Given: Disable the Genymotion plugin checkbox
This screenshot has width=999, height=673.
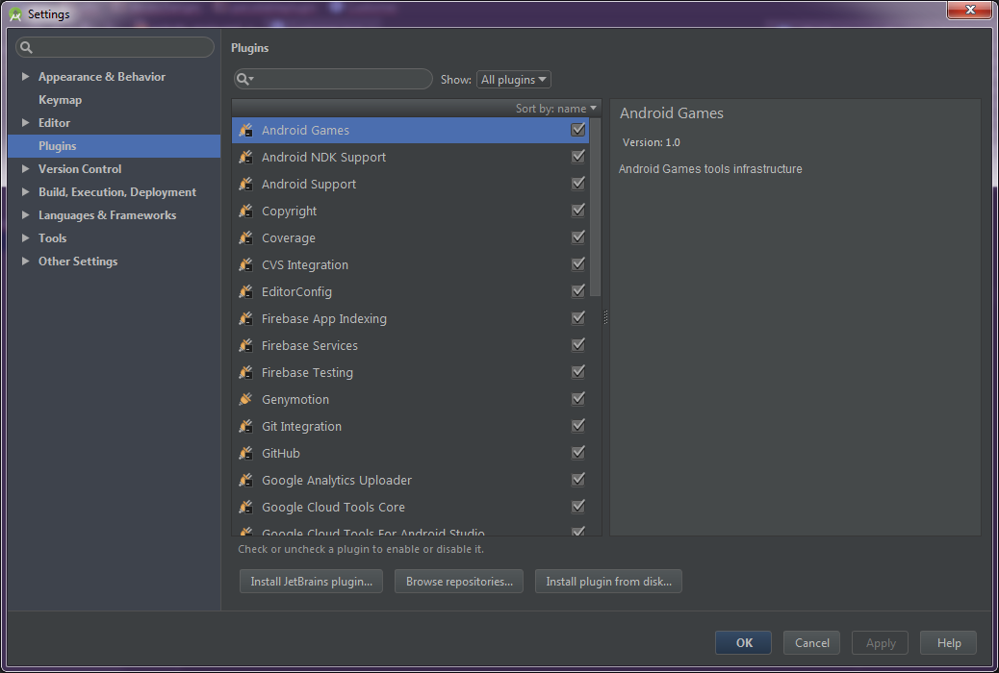Looking at the screenshot, I should [x=577, y=398].
